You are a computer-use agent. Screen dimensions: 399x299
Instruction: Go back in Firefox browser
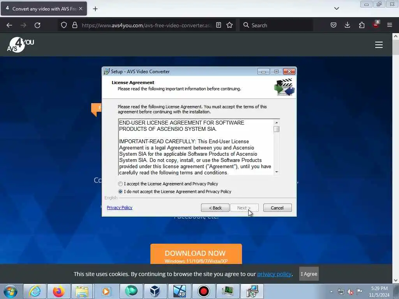pyautogui.click(x=9, y=25)
